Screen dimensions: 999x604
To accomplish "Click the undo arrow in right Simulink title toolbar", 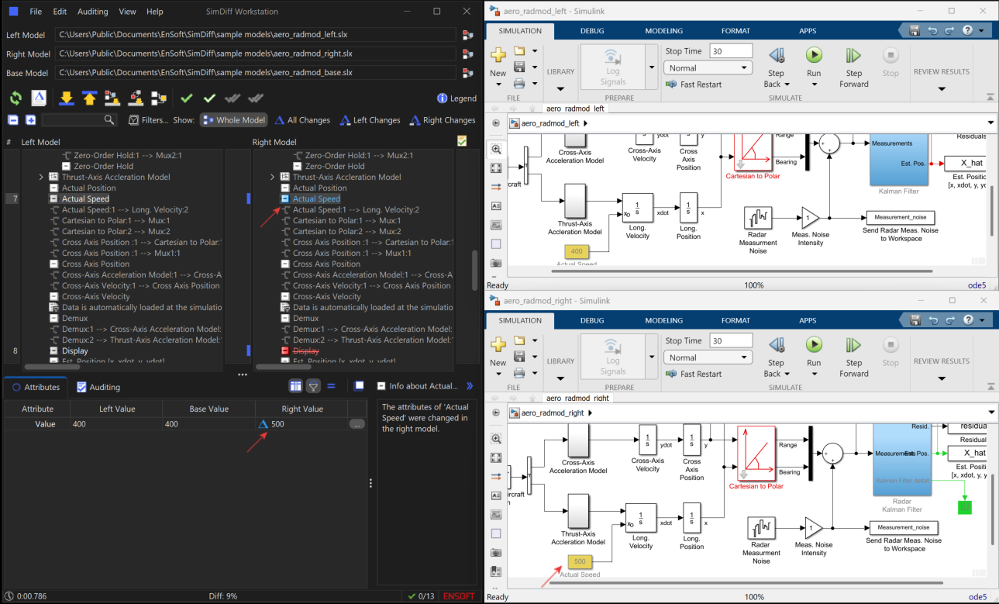I will pos(932,319).
